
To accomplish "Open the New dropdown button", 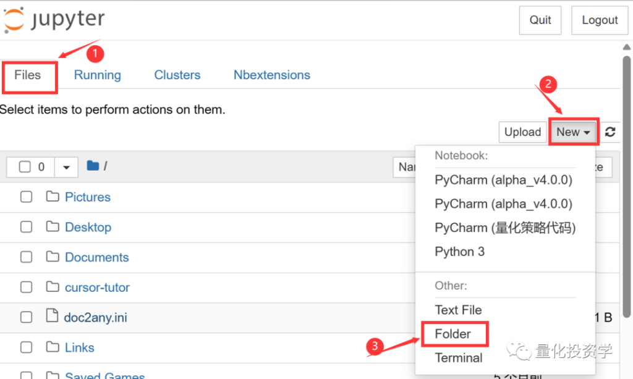I will pos(573,132).
